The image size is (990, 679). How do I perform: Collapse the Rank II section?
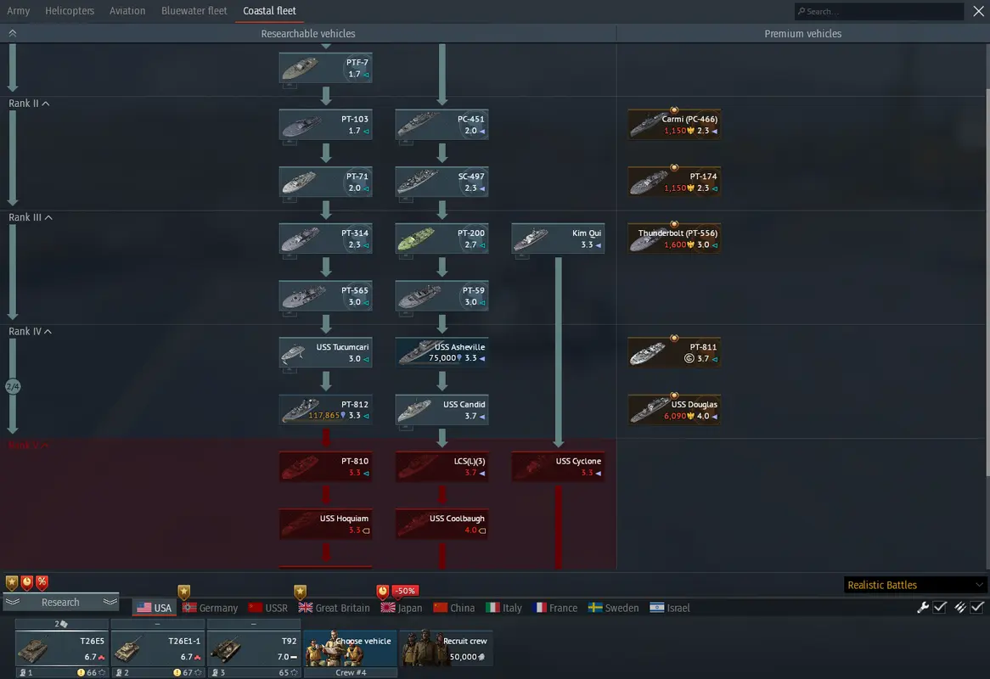(46, 104)
